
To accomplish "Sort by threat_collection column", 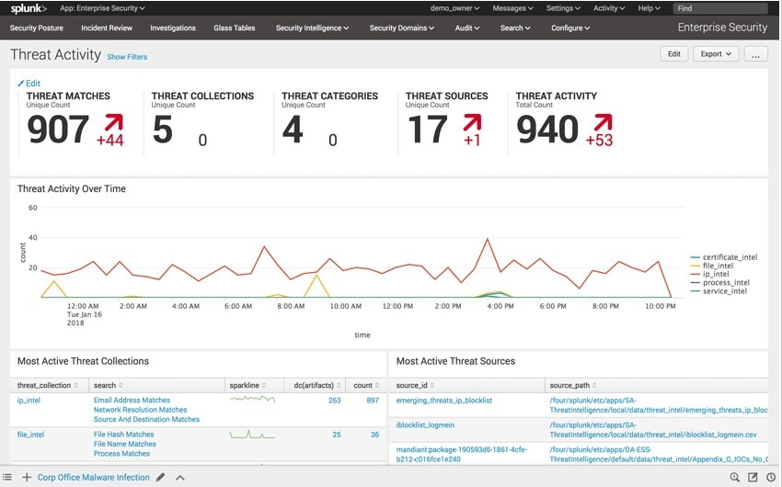I will pyautogui.click(x=47, y=385).
